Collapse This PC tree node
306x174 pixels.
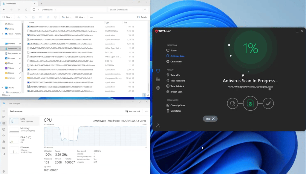[2, 88]
